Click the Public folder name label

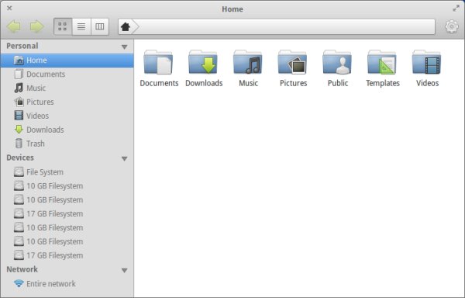[338, 83]
